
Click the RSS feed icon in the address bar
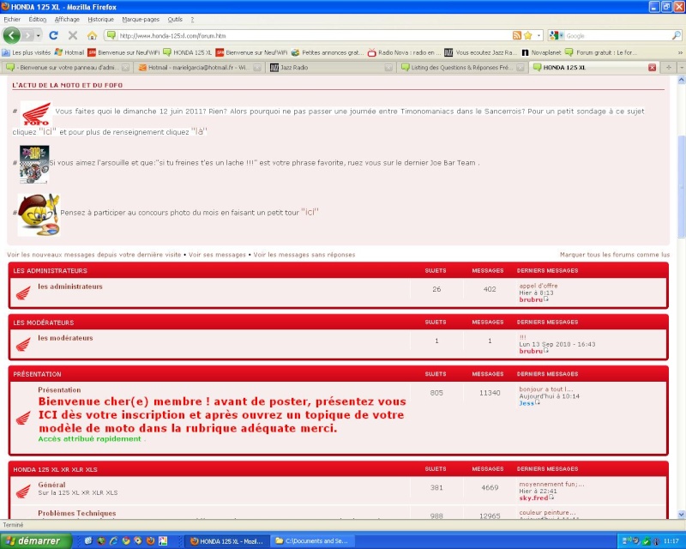517,35
